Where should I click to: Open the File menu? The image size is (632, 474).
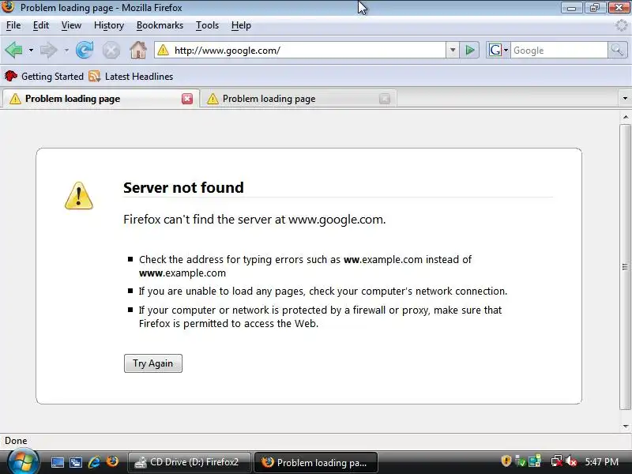pyautogui.click(x=13, y=25)
